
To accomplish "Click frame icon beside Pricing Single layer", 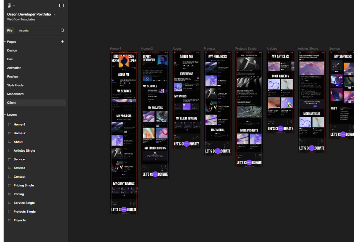I will coord(9,185).
